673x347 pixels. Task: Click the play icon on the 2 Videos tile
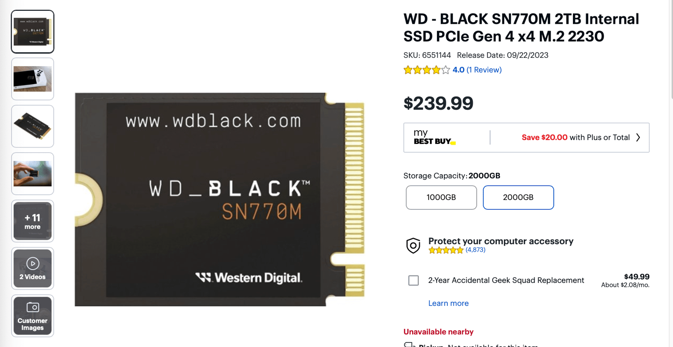point(32,264)
